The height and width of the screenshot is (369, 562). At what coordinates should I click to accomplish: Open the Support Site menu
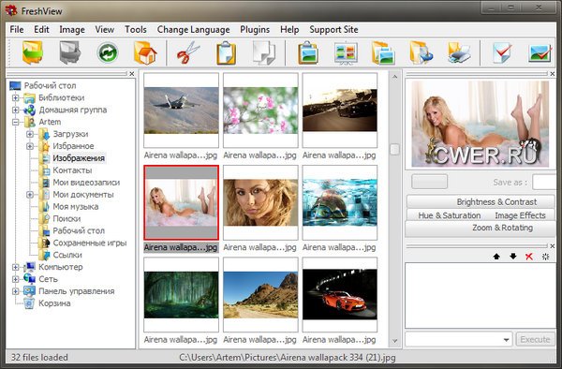click(333, 29)
